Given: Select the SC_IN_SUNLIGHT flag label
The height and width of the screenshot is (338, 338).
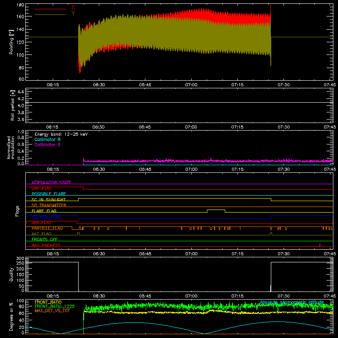Looking at the screenshot, I should pyautogui.click(x=49, y=199).
